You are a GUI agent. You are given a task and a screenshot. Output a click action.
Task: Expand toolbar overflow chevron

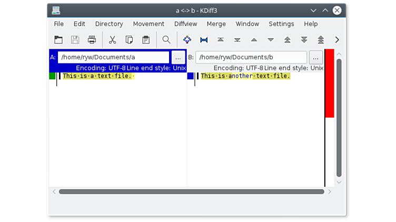click(x=337, y=40)
